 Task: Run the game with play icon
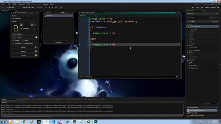tap(27, 8)
